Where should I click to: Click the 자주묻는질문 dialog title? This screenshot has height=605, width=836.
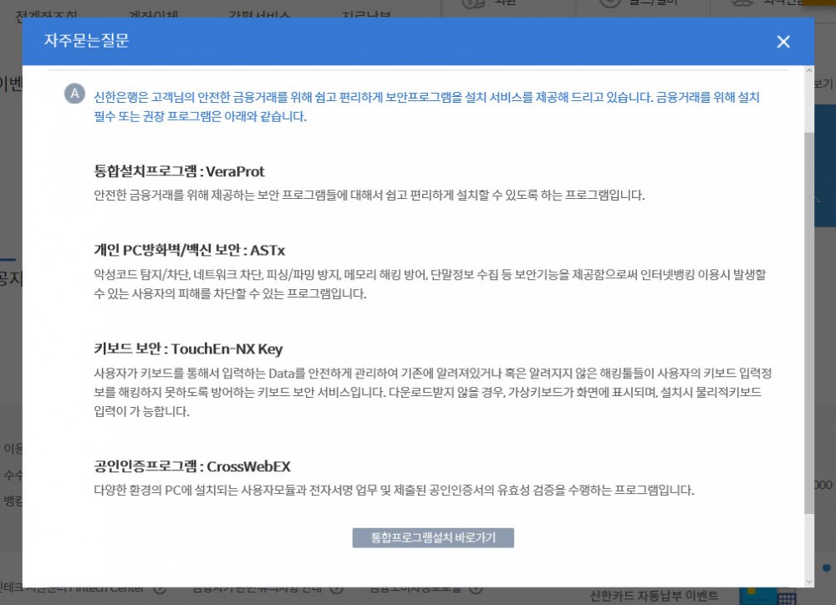(x=86, y=40)
